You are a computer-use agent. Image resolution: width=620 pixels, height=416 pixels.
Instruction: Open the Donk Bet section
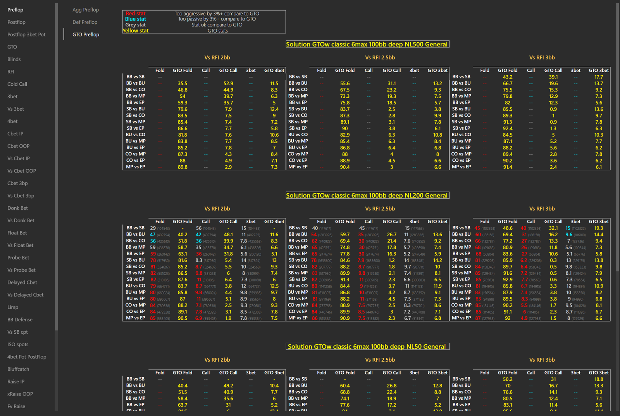pyautogui.click(x=17, y=208)
